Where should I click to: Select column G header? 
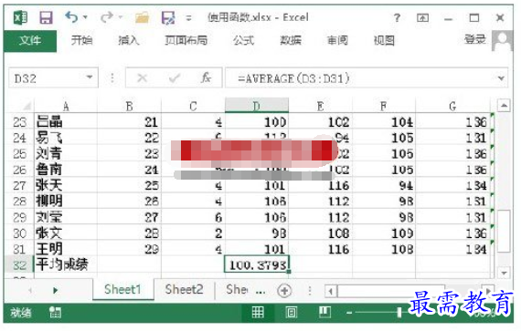point(452,106)
